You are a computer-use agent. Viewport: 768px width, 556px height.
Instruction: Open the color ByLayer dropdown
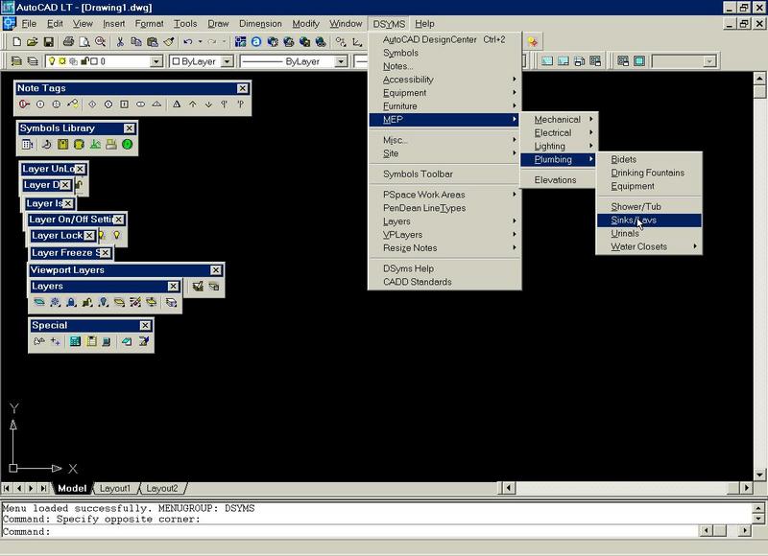click(x=227, y=61)
